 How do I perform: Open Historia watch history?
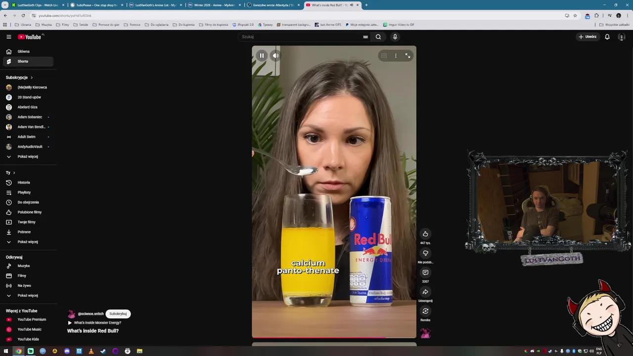click(x=28, y=182)
